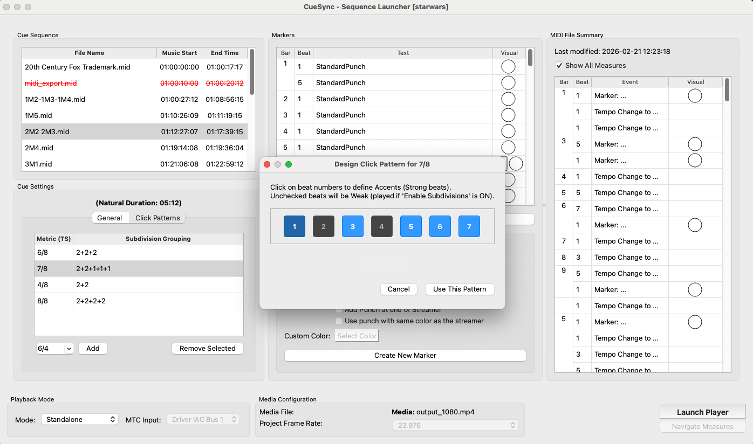Click Remove Selected button

(x=208, y=349)
